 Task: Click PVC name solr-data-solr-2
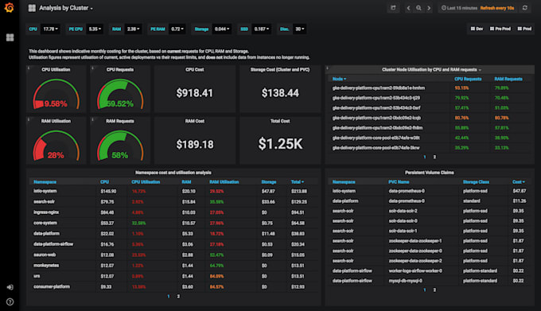403,211
